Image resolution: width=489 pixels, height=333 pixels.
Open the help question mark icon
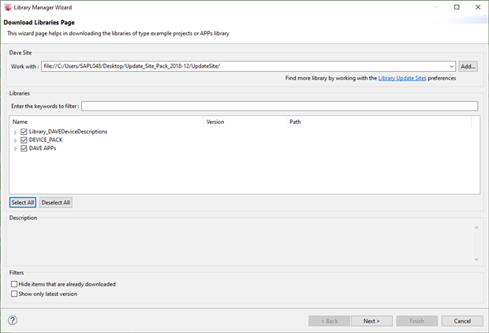(x=13, y=320)
